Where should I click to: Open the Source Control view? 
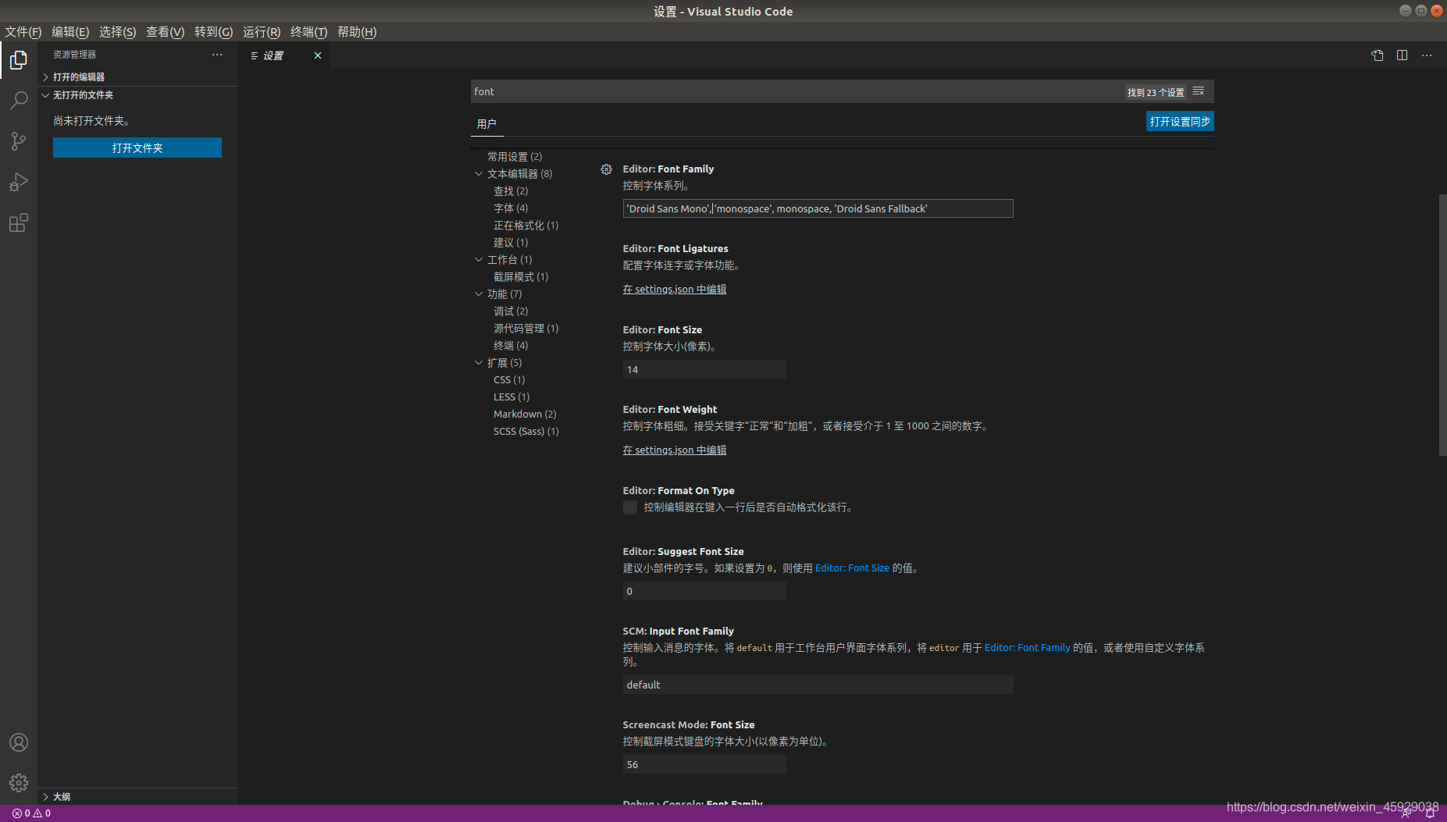(19, 141)
